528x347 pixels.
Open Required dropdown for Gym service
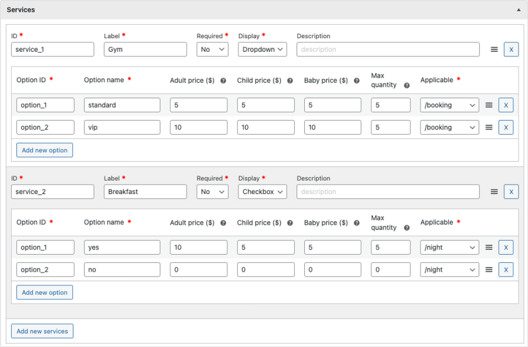tap(212, 49)
